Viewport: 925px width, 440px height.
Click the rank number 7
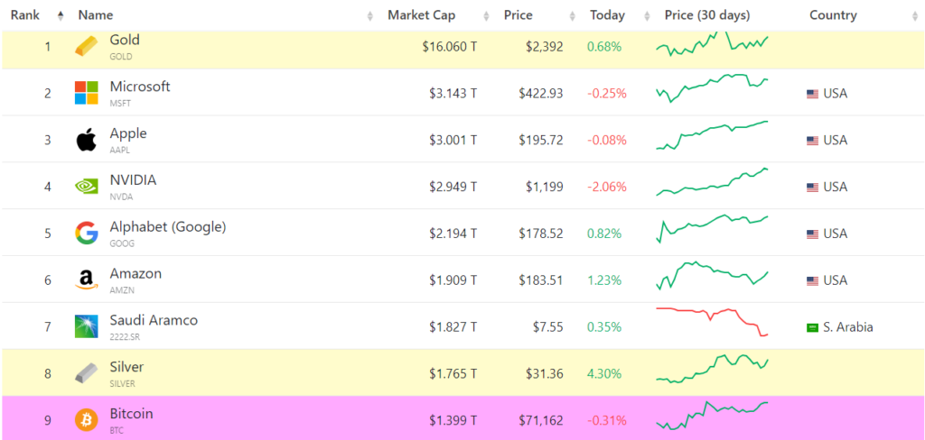[x=47, y=327]
